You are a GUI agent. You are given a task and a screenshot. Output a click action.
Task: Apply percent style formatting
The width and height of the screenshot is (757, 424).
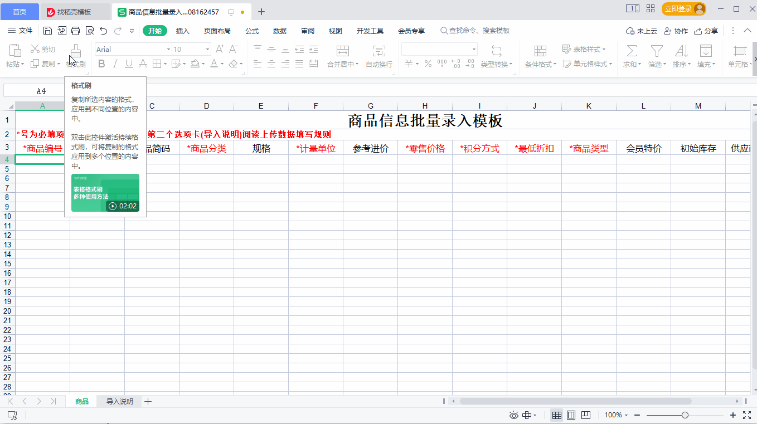(427, 64)
